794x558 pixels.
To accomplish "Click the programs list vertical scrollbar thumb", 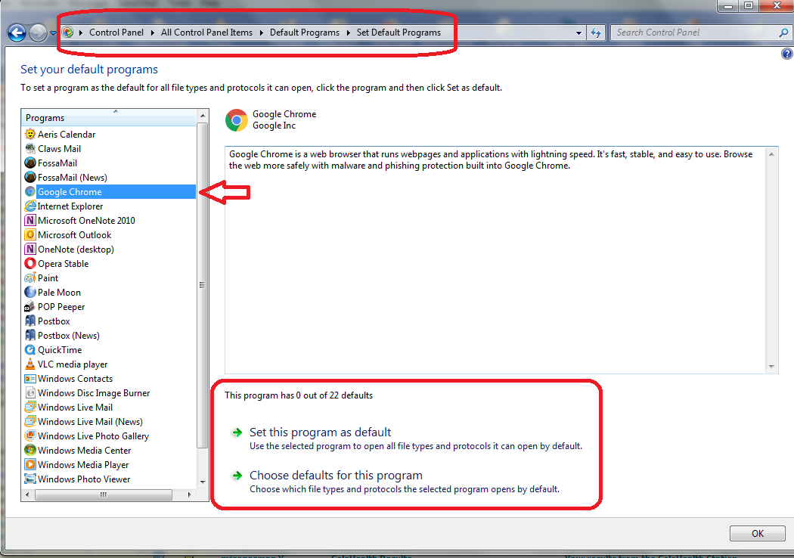I will (x=203, y=285).
